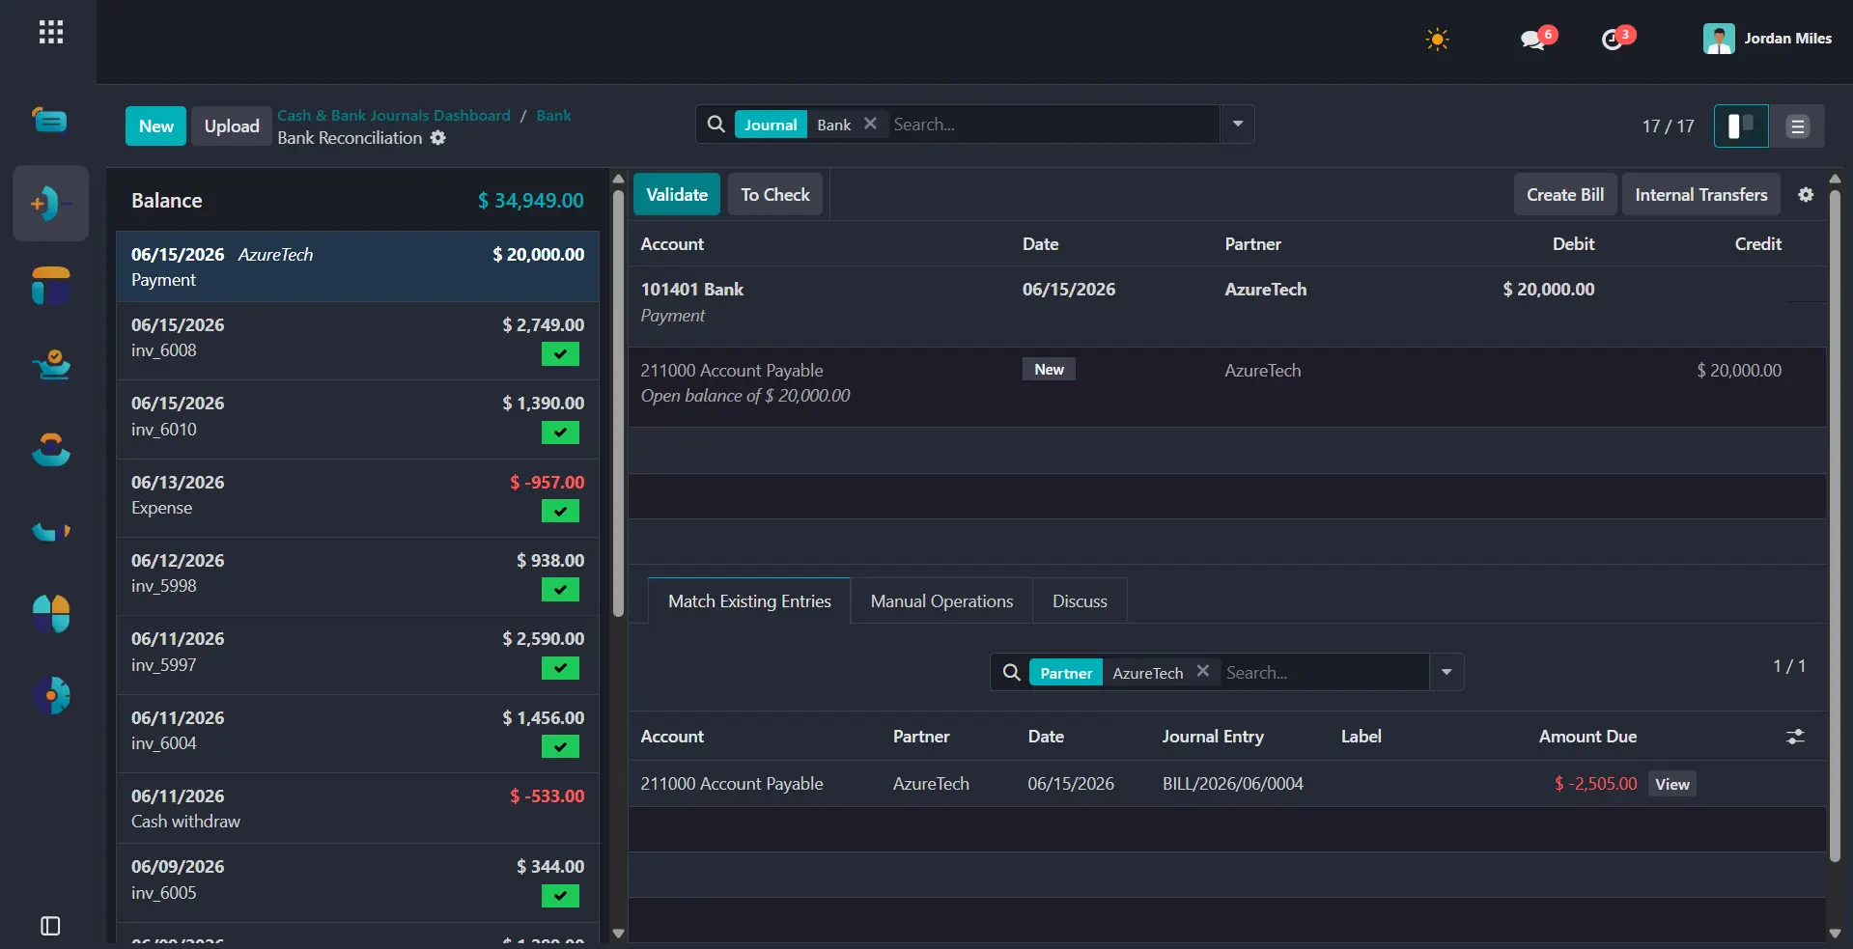Click the Balance $ 34,949.00 header
1853x949 pixels.
pyautogui.click(x=357, y=201)
